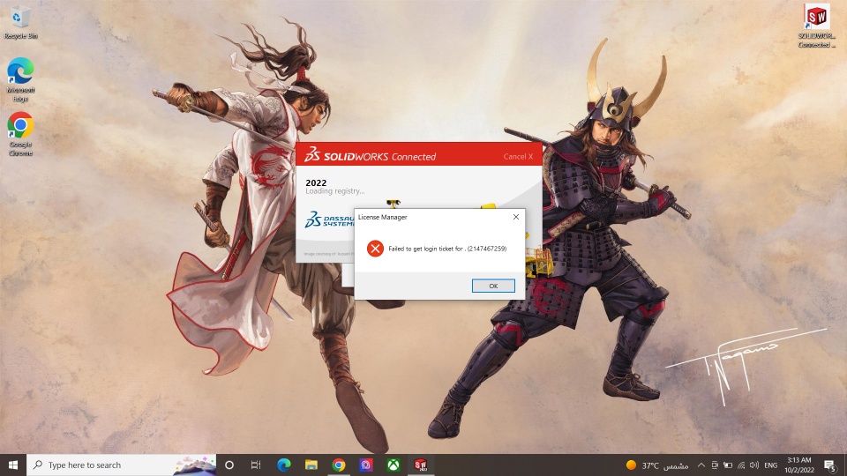Open the Recycle Bin desktop icon
The width and height of the screenshot is (847, 476).
(20, 22)
